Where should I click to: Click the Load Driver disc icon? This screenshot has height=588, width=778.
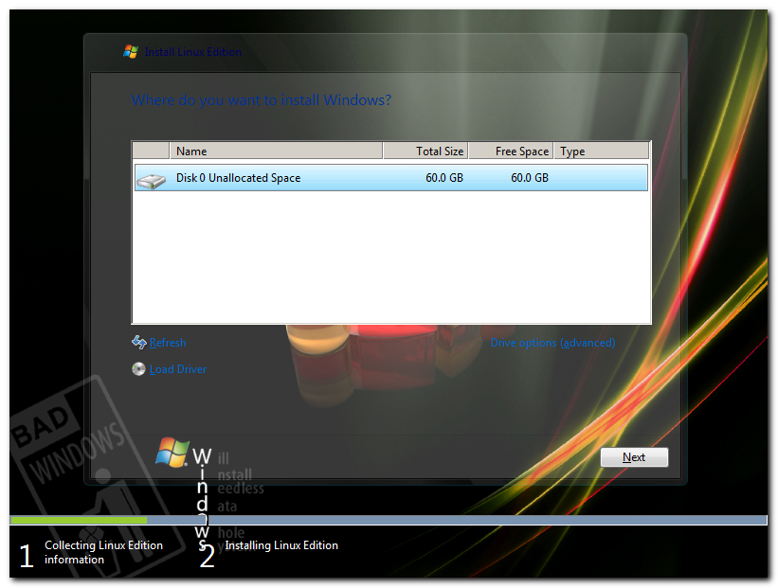138,369
